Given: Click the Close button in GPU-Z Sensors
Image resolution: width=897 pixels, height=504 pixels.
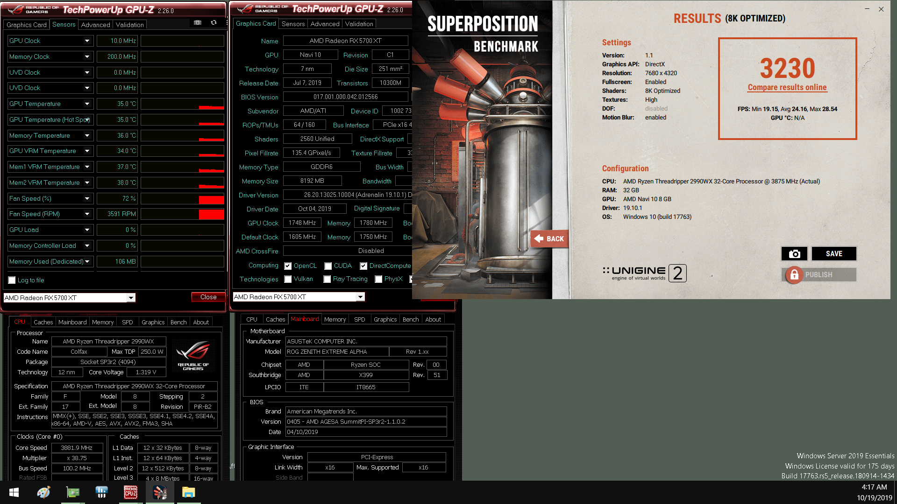Looking at the screenshot, I should click(x=208, y=297).
